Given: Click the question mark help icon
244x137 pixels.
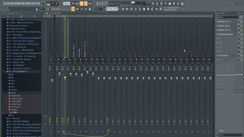Looking at the screenshot, I should [165, 3].
